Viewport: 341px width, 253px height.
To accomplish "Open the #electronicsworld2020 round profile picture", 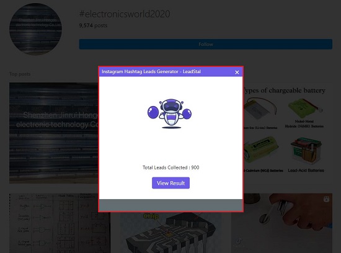I will click(x=36, y=29).
